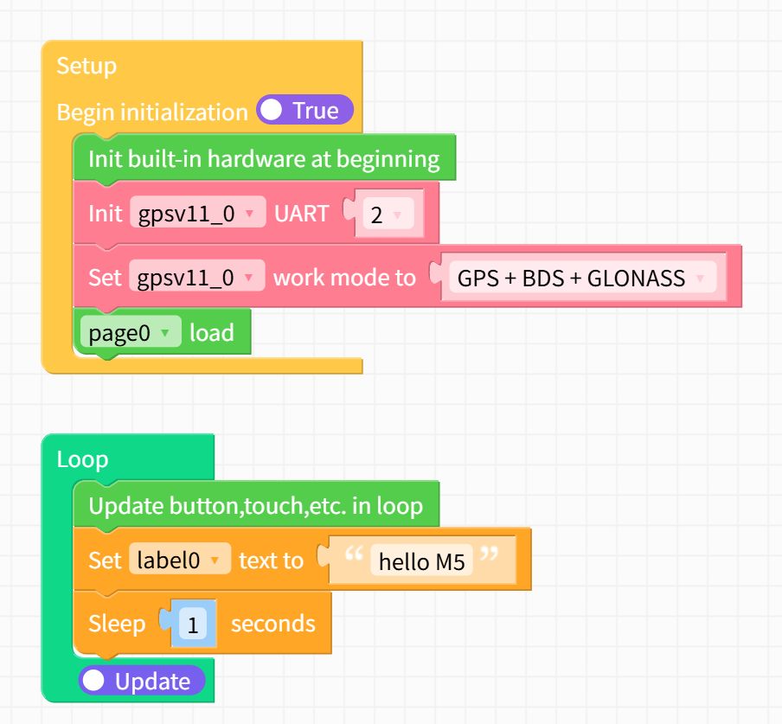Select the Loop block header
The width and height of the screenshot is (782, 724).
pos(82,459)
